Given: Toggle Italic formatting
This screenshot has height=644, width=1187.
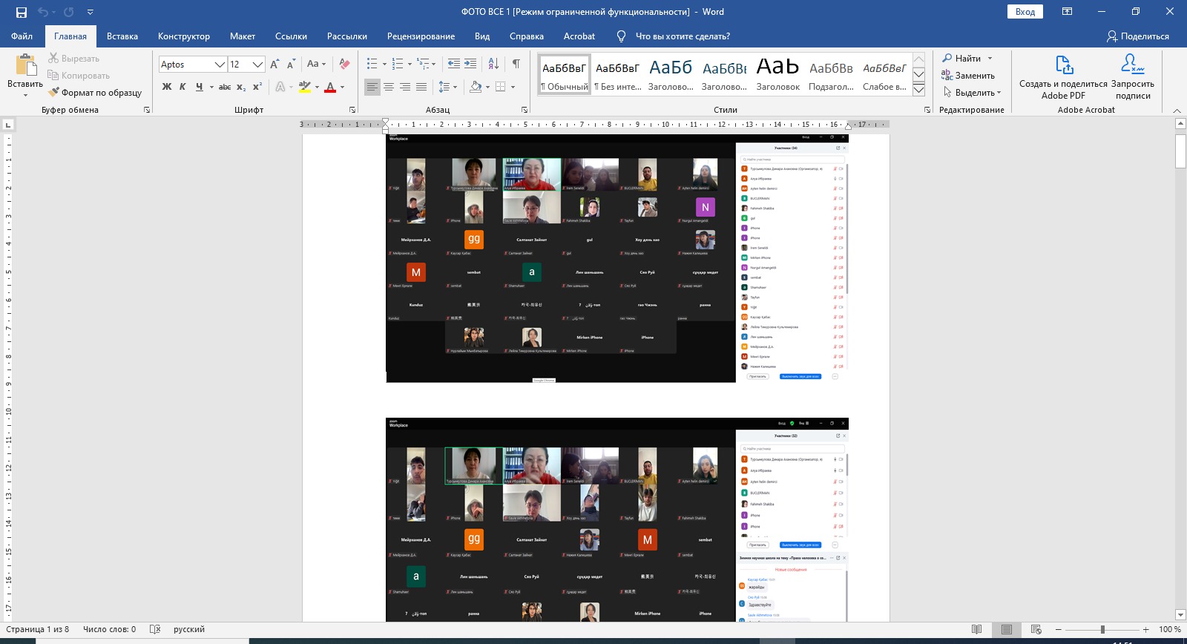Looking at the screenshot, I should tap(183, 87).
